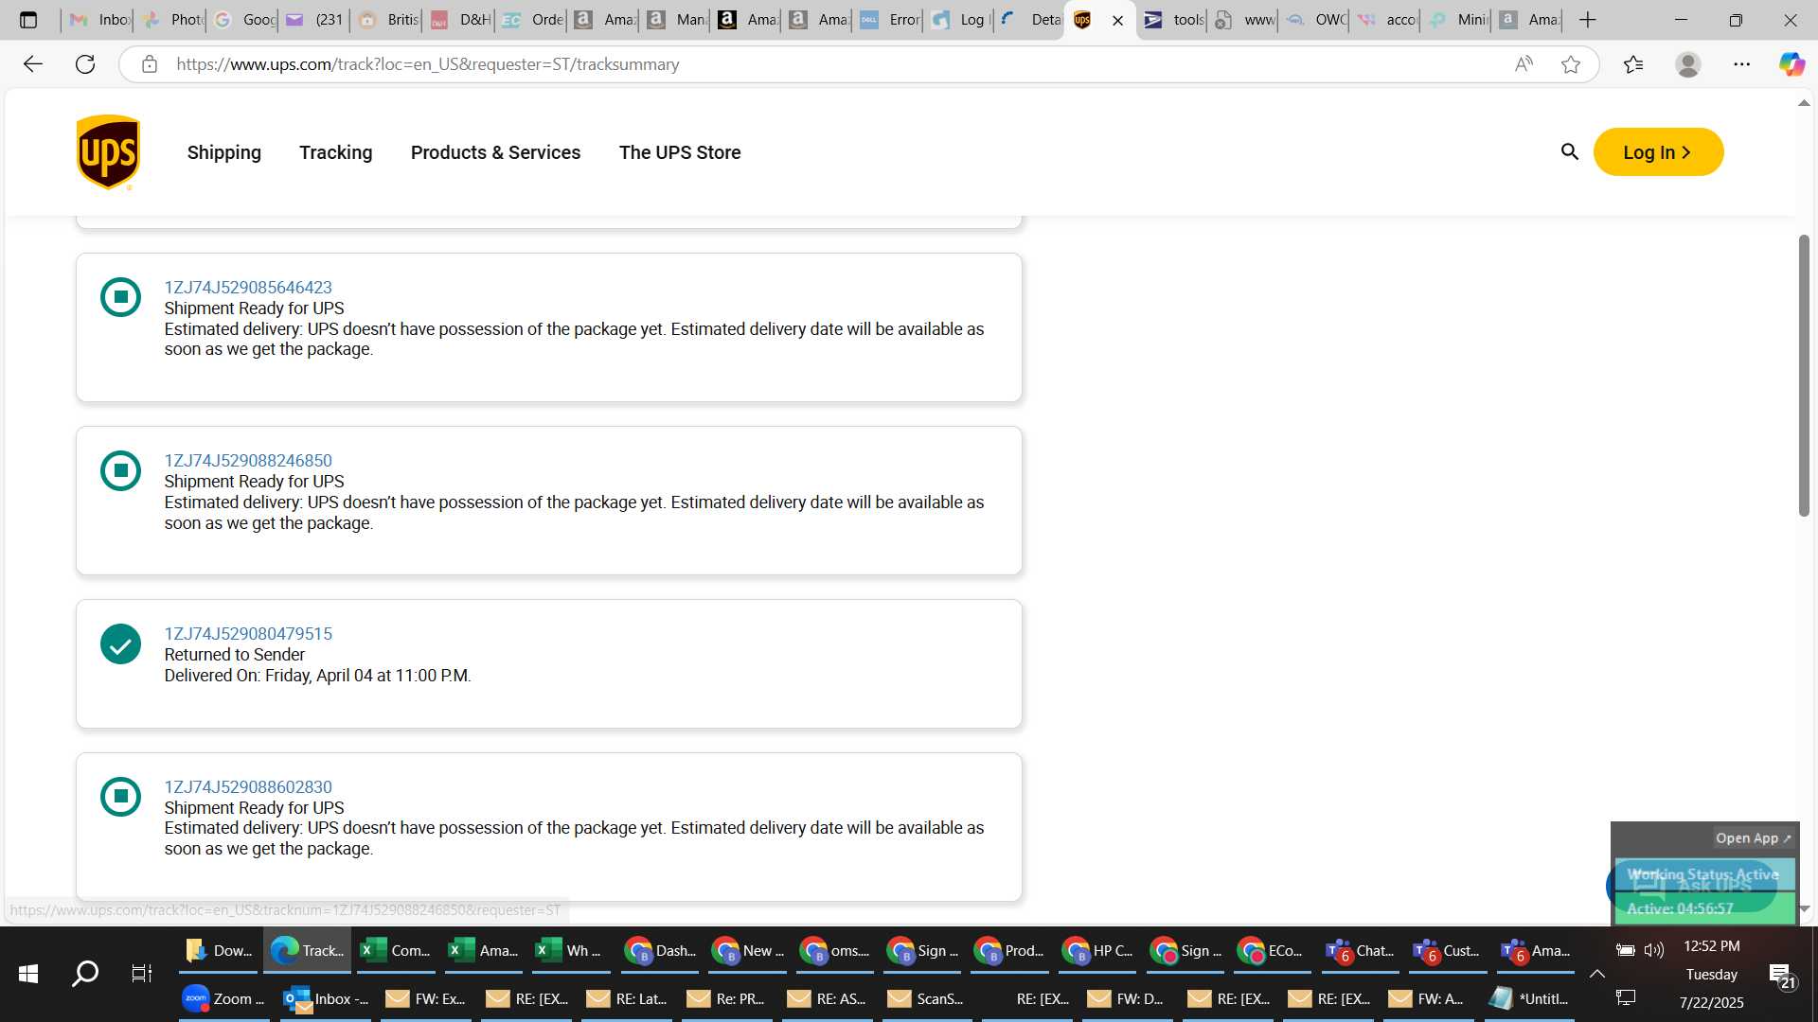Open tracking number 1ZJ74J529080479515
Screen dimensions: 1818x1022
pyautogui.click(x=248, y=634)
